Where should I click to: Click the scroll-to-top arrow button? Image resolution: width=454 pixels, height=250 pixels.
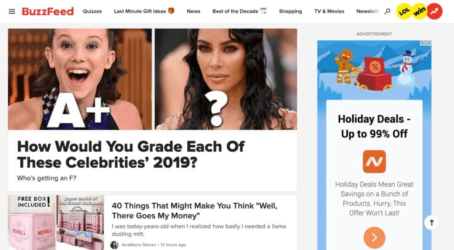(x=432, y=222)
